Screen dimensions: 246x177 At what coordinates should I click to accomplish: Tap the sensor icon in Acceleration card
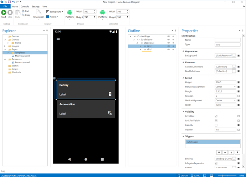110,113
